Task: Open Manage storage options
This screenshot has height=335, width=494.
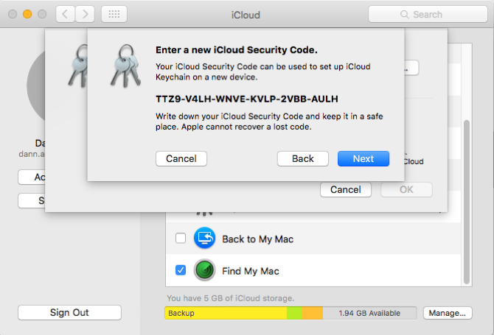Action: pyautogui.click(x=447, y=313)
